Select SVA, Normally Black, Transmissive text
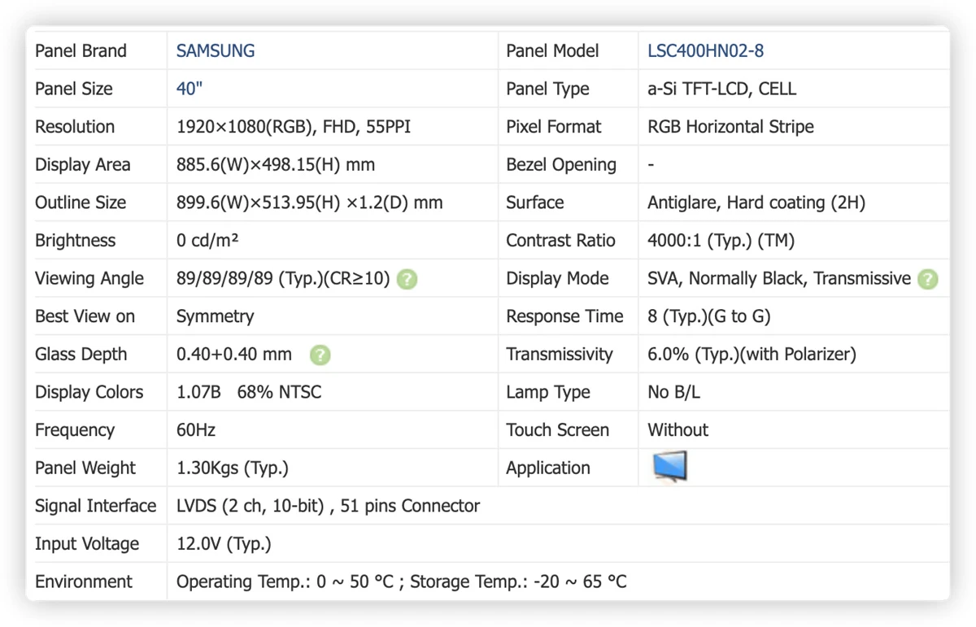 (779, 278)
